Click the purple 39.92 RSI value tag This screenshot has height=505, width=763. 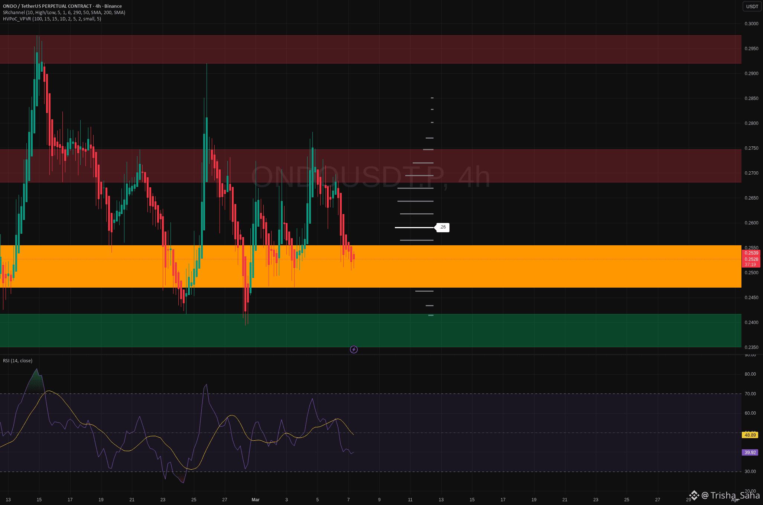tap(750, 452)
